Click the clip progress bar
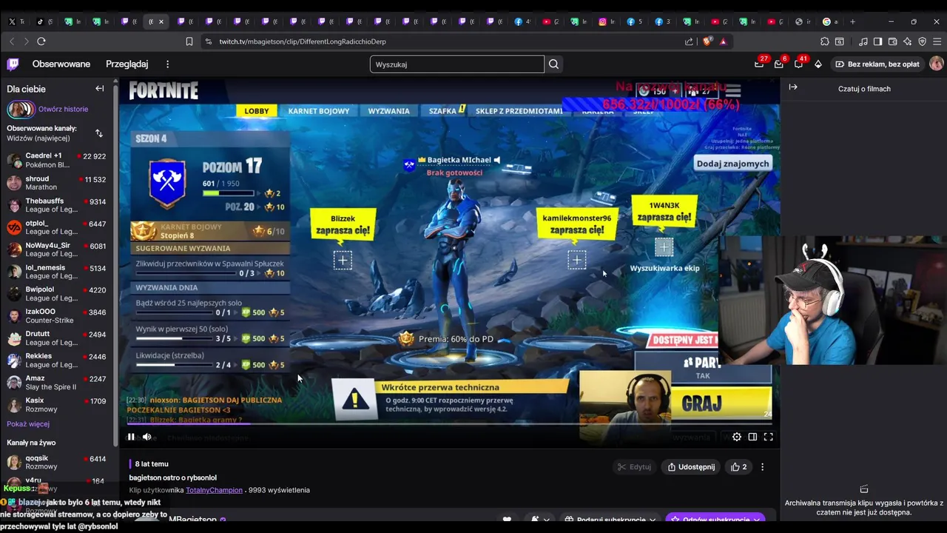The height and width of the screenshot is (533, 947). [x=449, y=424]
